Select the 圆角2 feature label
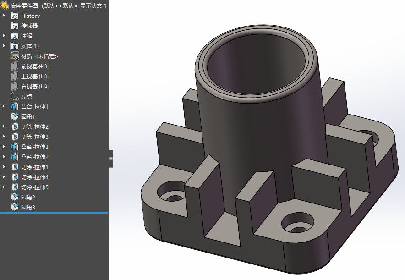Screen dimensions: 405x280 [x=28, y=198]
